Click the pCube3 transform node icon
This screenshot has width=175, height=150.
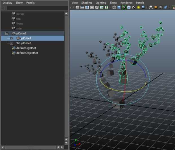[x=18, y=43]
